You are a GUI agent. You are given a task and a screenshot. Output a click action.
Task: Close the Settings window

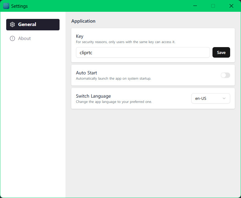pyautogui.click(x=231, y=6)
